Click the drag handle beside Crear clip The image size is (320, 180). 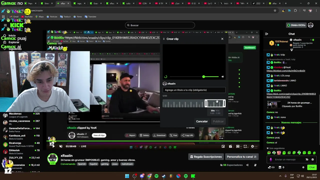164,39
